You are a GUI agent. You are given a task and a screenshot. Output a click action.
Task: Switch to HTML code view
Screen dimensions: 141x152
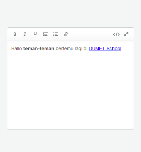coord(116,34)
